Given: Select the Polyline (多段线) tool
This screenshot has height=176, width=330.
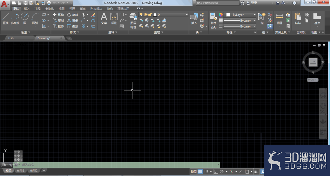Looking at the screenshot, I should 15,18.
